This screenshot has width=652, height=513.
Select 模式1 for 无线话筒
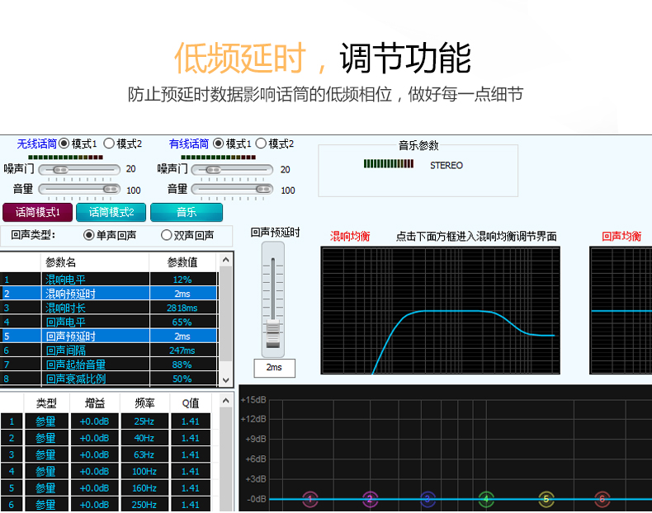coord(64,144)
